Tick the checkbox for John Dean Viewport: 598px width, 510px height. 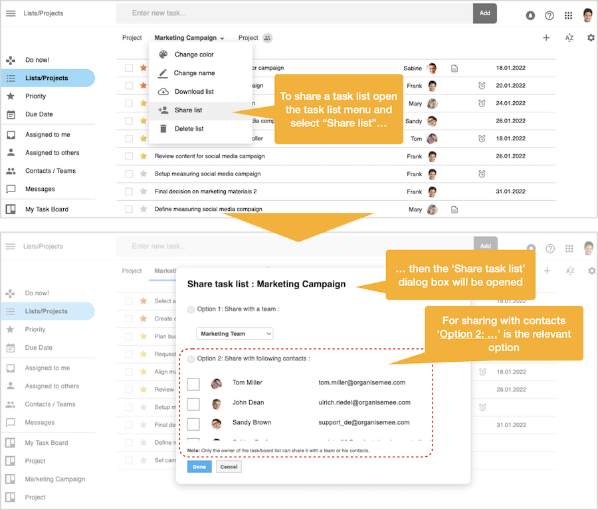pyautogui.click(x=193, y=404)
